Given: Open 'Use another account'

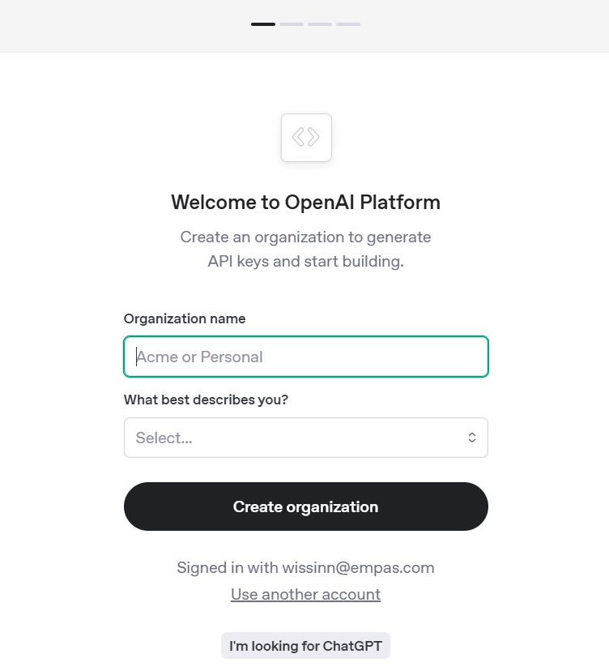Looking at the screenshot, I should pos(306,594).
